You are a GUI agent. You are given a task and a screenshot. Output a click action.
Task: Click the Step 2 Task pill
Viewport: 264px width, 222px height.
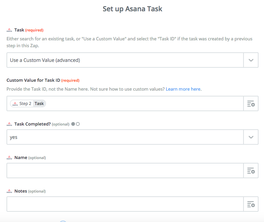click(28, 104)
